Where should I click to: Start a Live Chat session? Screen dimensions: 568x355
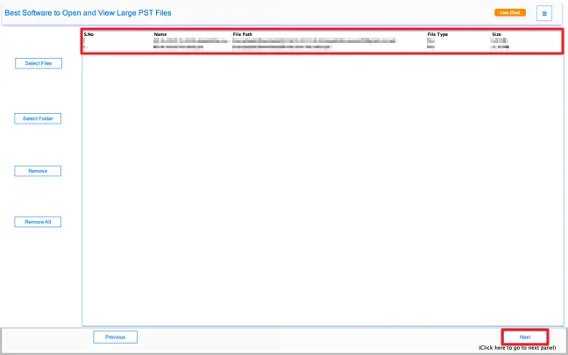pyautogui.click(x=509, y=13)
